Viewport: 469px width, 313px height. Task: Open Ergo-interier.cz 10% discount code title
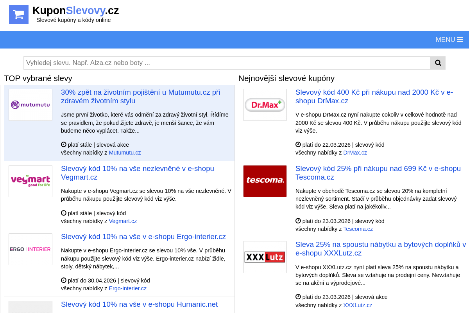143,237
